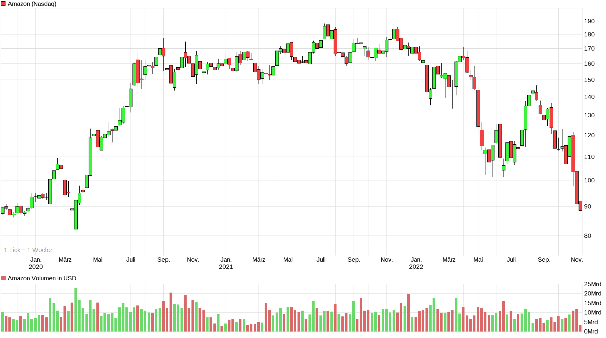The width and height of the screenshot is (606, 338).
Task: Click the 80 price axis label
Action: (x=588, y=236)
